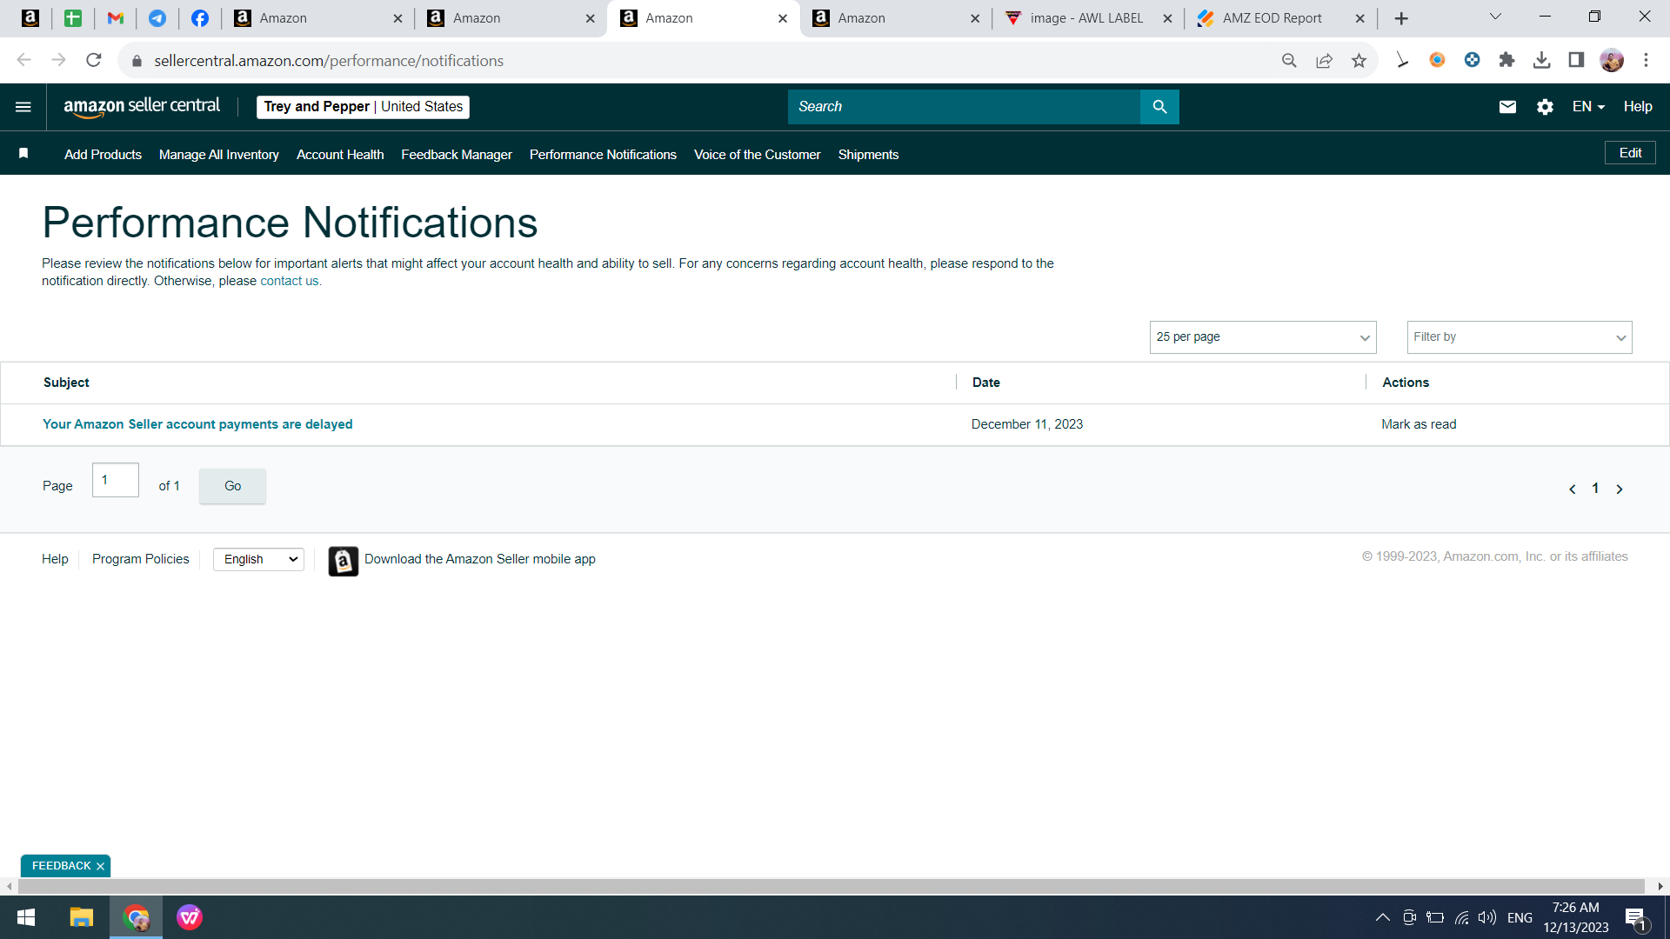Click the browser address bar URL

tap(329, 61)
